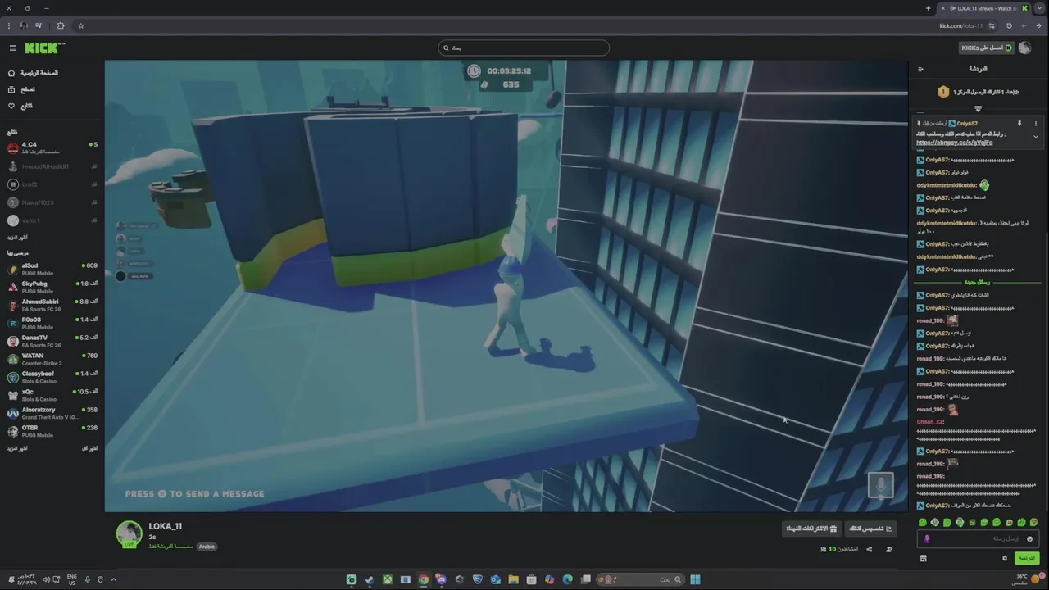Viewport: 1049px width, 590px height.
Task: Open a new browser tab plus button
Action: [928, 8]
